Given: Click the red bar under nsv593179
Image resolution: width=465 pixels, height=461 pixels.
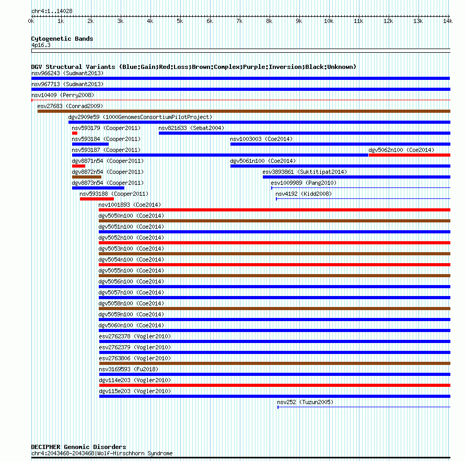Looking at the screenshot, I should 75,133.
